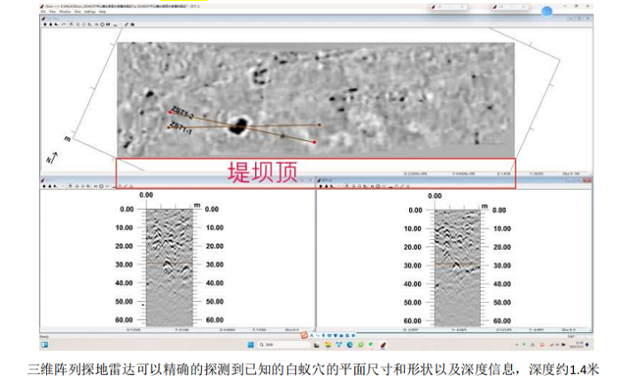Viewport: 620px width, 388px height.
Task: Open the Slice menu
Action: (x=77, y=12)
